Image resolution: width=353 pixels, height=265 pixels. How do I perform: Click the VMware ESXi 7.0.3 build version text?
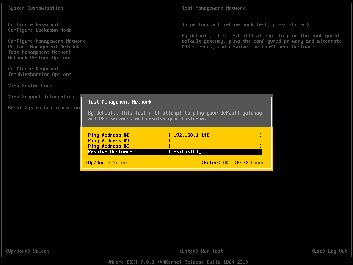(x=178, y=262)
